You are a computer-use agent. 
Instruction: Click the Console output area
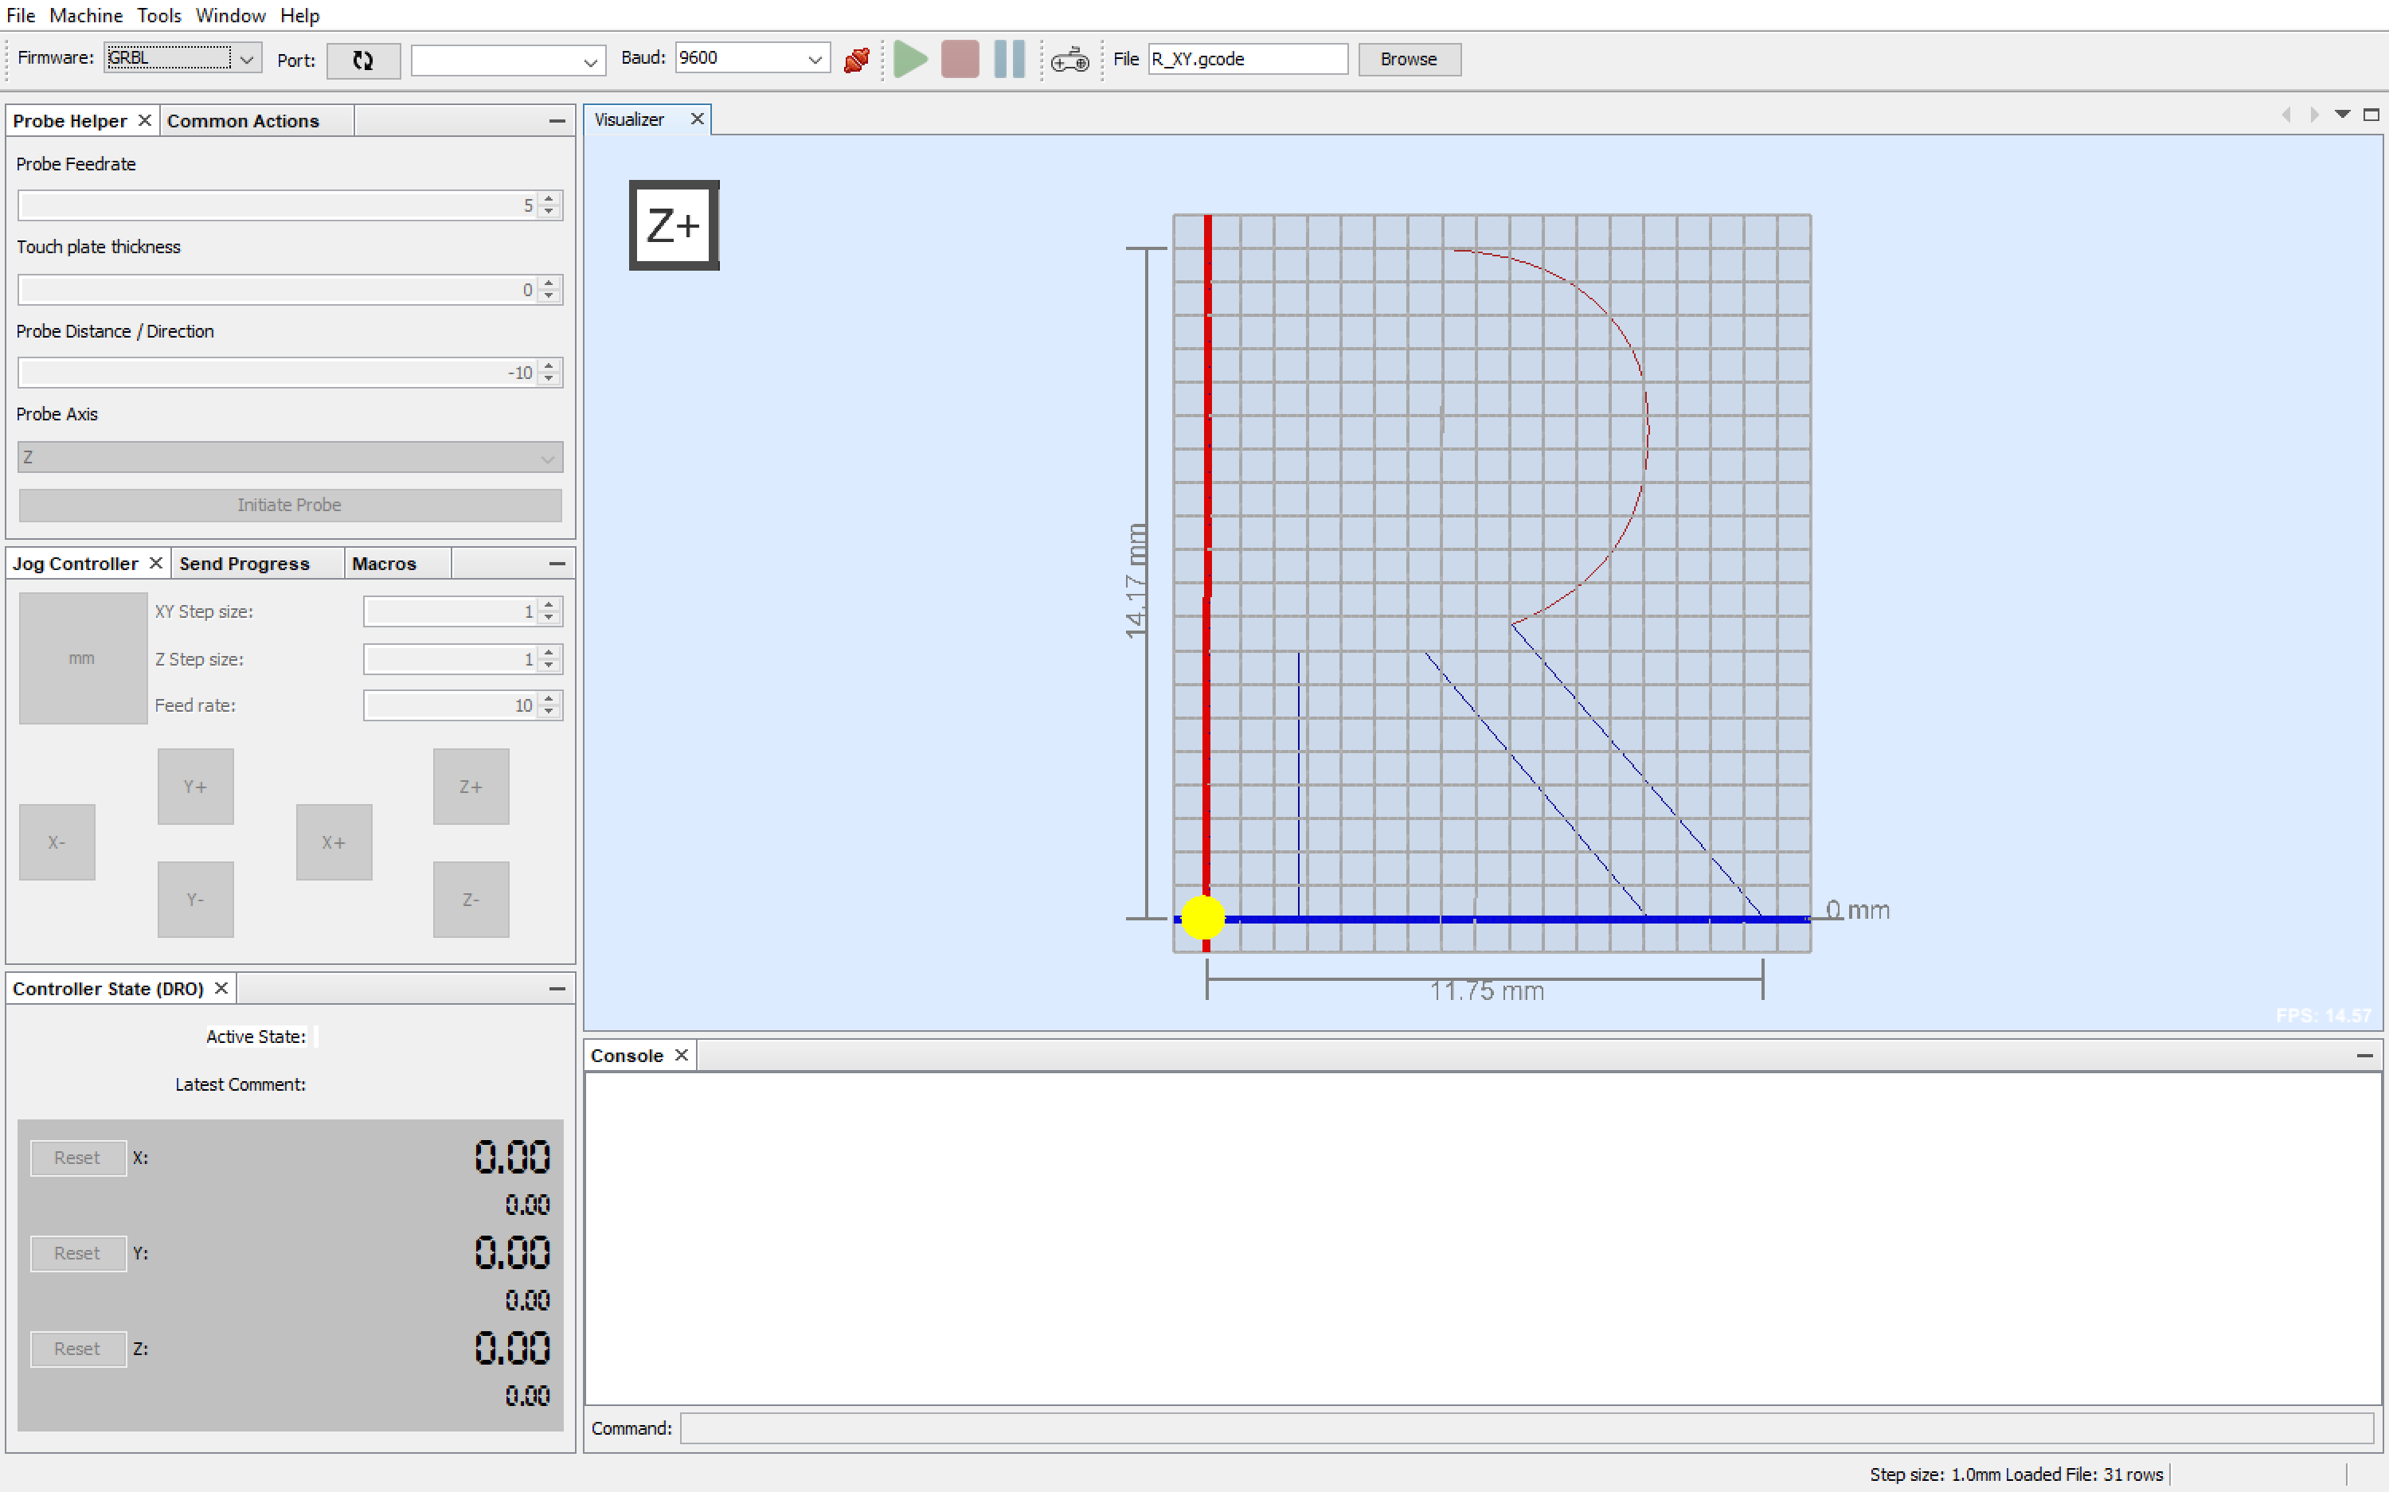point(1483,1238)
